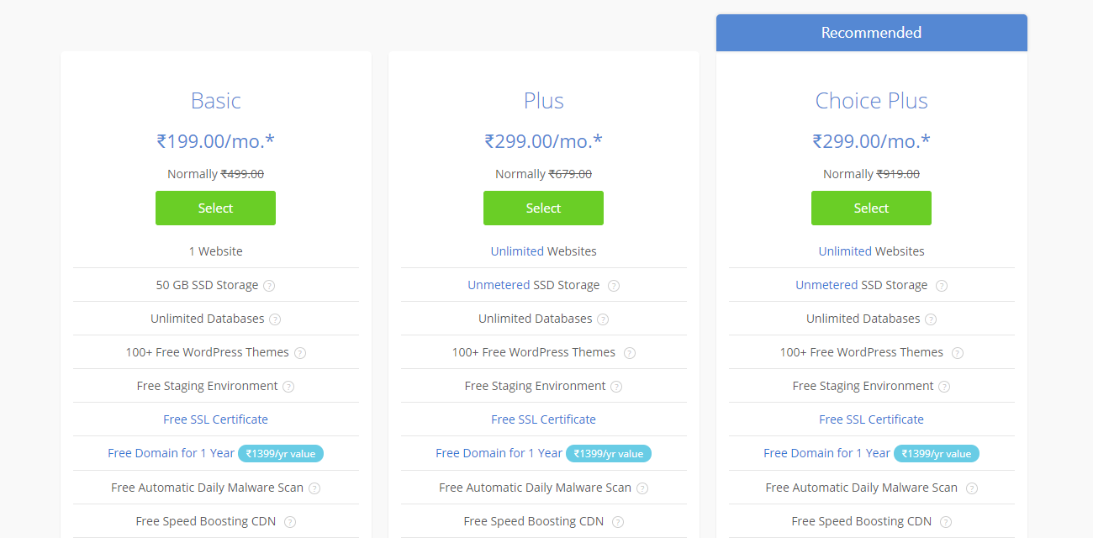Click the struck-through ₹499.00 normal price
The image size is (1093, 538).
pyautogui.click(x=242, y=174)
